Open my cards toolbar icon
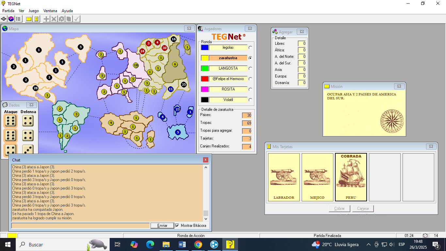The height and width of the screenshot is (251, 446). (36, 19)
